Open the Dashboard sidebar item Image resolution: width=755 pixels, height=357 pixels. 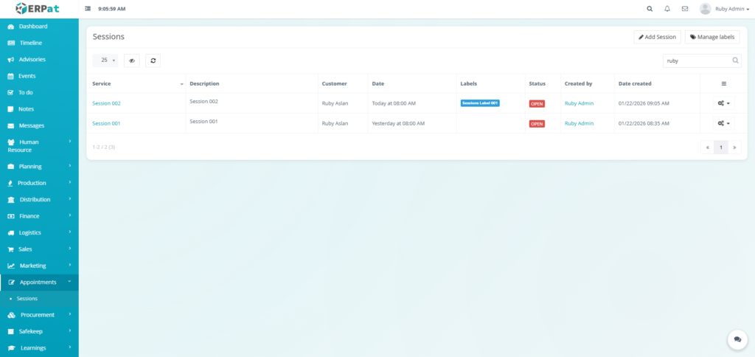coord(33,27)
